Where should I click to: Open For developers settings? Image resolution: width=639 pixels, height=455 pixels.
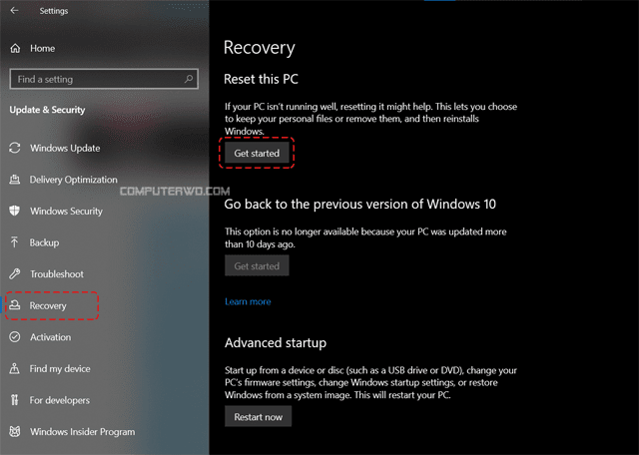[x=60, y=400]
